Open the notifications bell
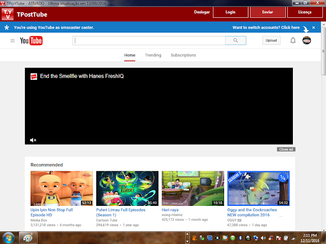The height and width of the screenshot is (244, 326). point(293,41)
